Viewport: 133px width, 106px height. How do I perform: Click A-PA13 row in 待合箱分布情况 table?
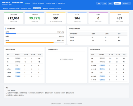click(x=109, y=80)
